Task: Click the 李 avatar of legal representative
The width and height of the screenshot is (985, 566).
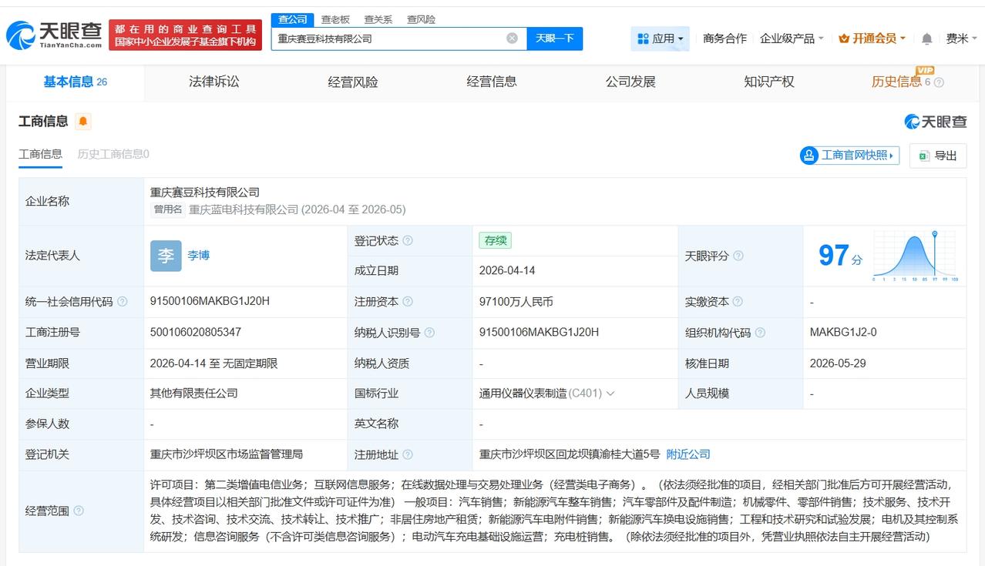Action: tap(166, 256)
